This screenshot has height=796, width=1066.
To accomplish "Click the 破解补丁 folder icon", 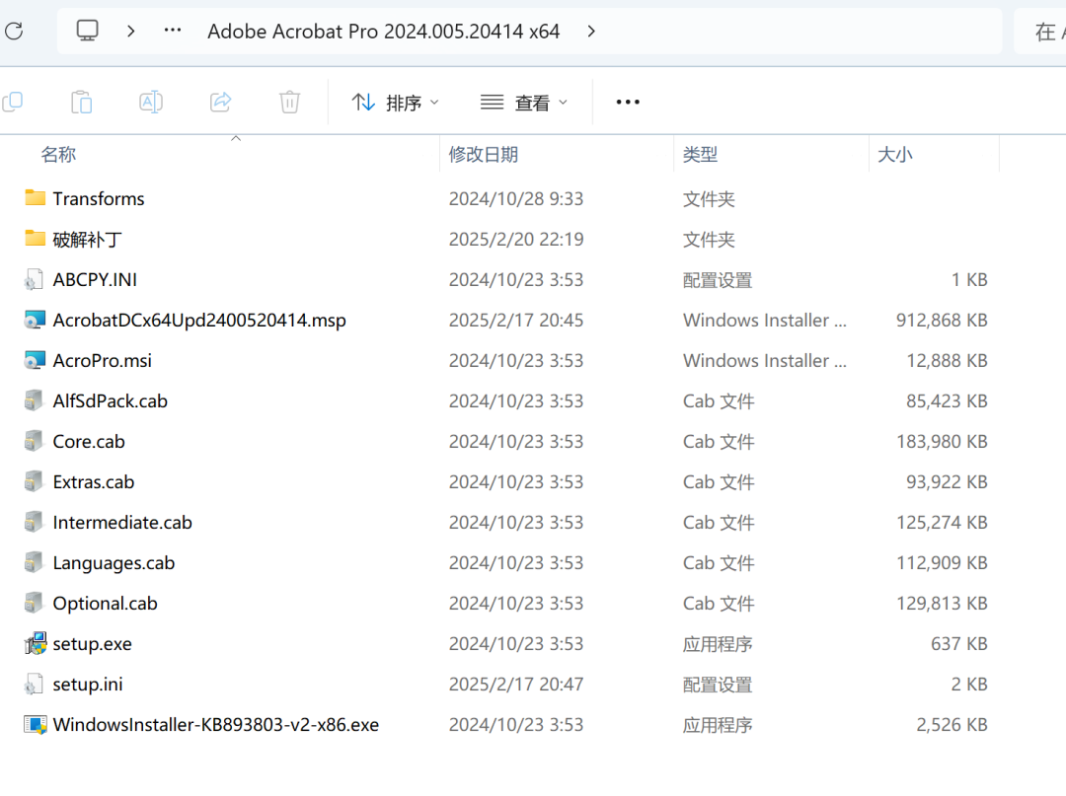I will coord(35,238).
